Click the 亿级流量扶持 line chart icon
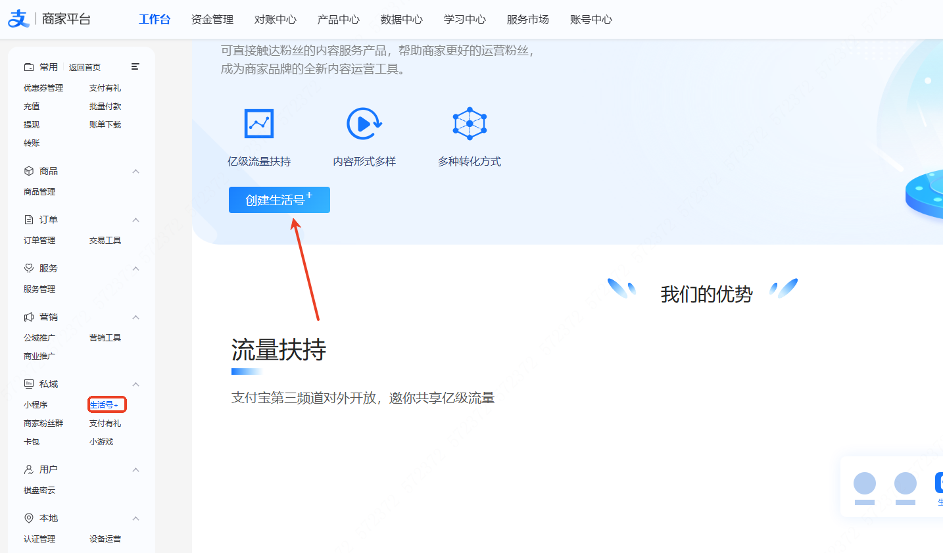The height and width of the screenshot is (553, 943). [x=258, y=123]
